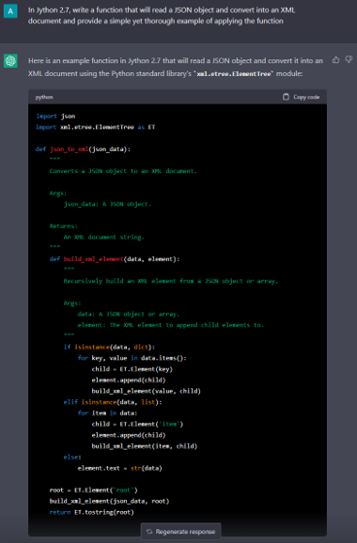The height and width of the screenshot is (543, 357).
Task: Click 'for item in data:' line
Action: click(x=107, y=413)
